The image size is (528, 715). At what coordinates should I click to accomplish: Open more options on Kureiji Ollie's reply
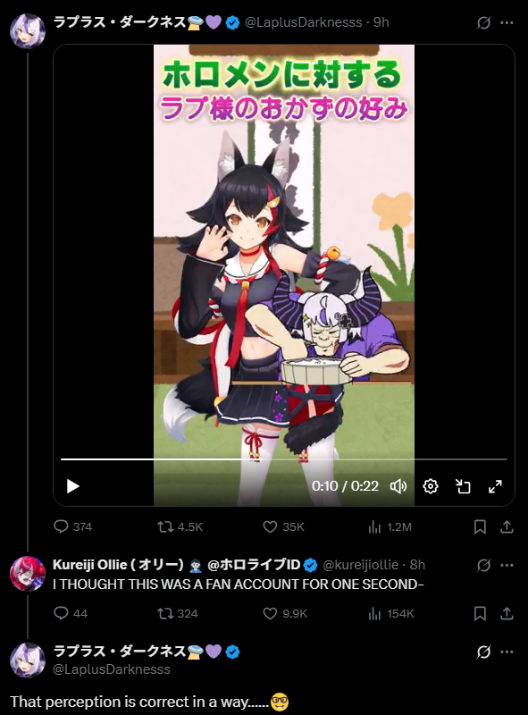point(507,565)
